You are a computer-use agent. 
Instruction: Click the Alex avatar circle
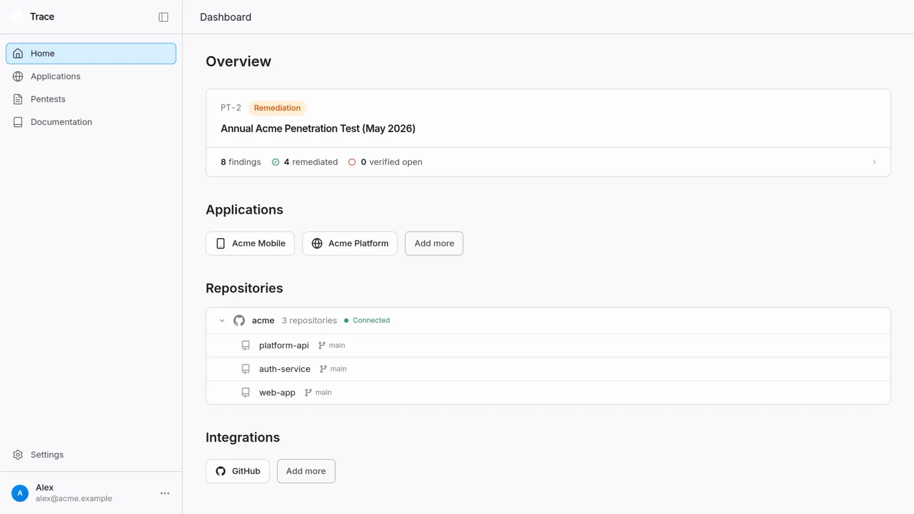(x=20, y=493)
